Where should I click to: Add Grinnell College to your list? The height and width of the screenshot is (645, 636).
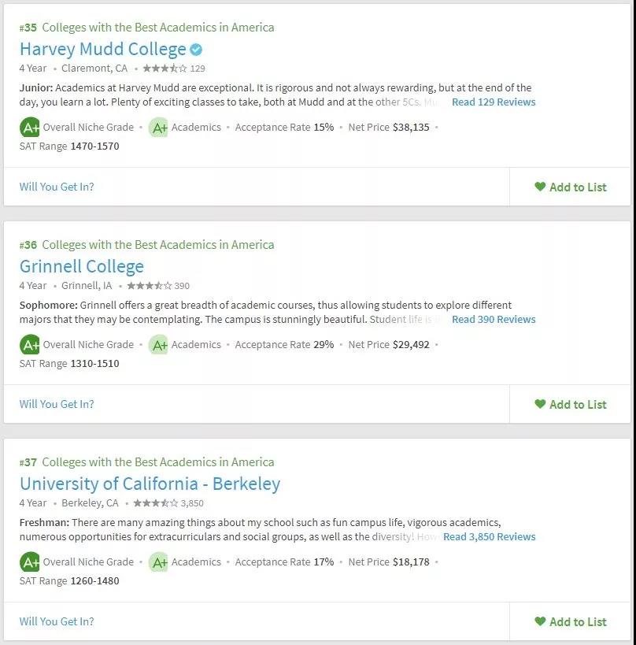point(570,404)
